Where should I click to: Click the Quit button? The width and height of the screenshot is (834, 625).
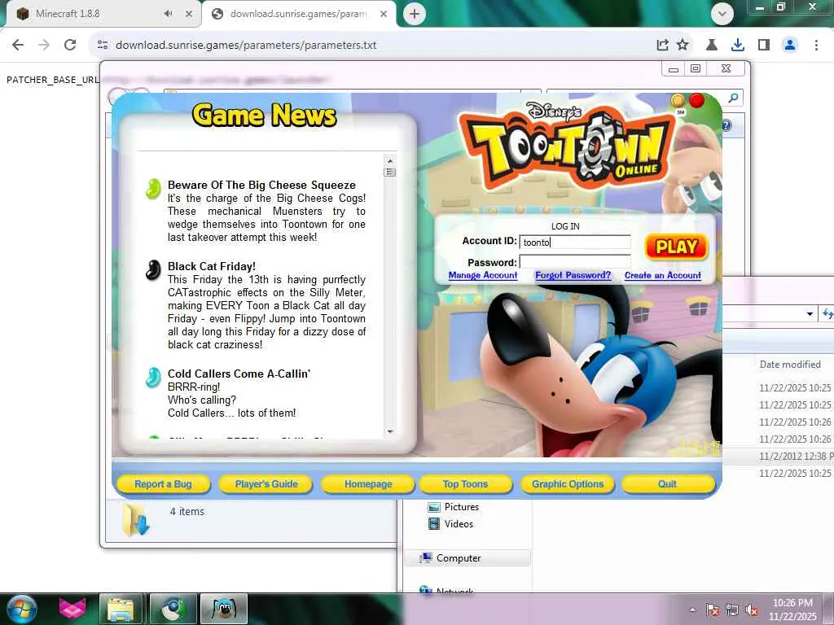point(668,484)
